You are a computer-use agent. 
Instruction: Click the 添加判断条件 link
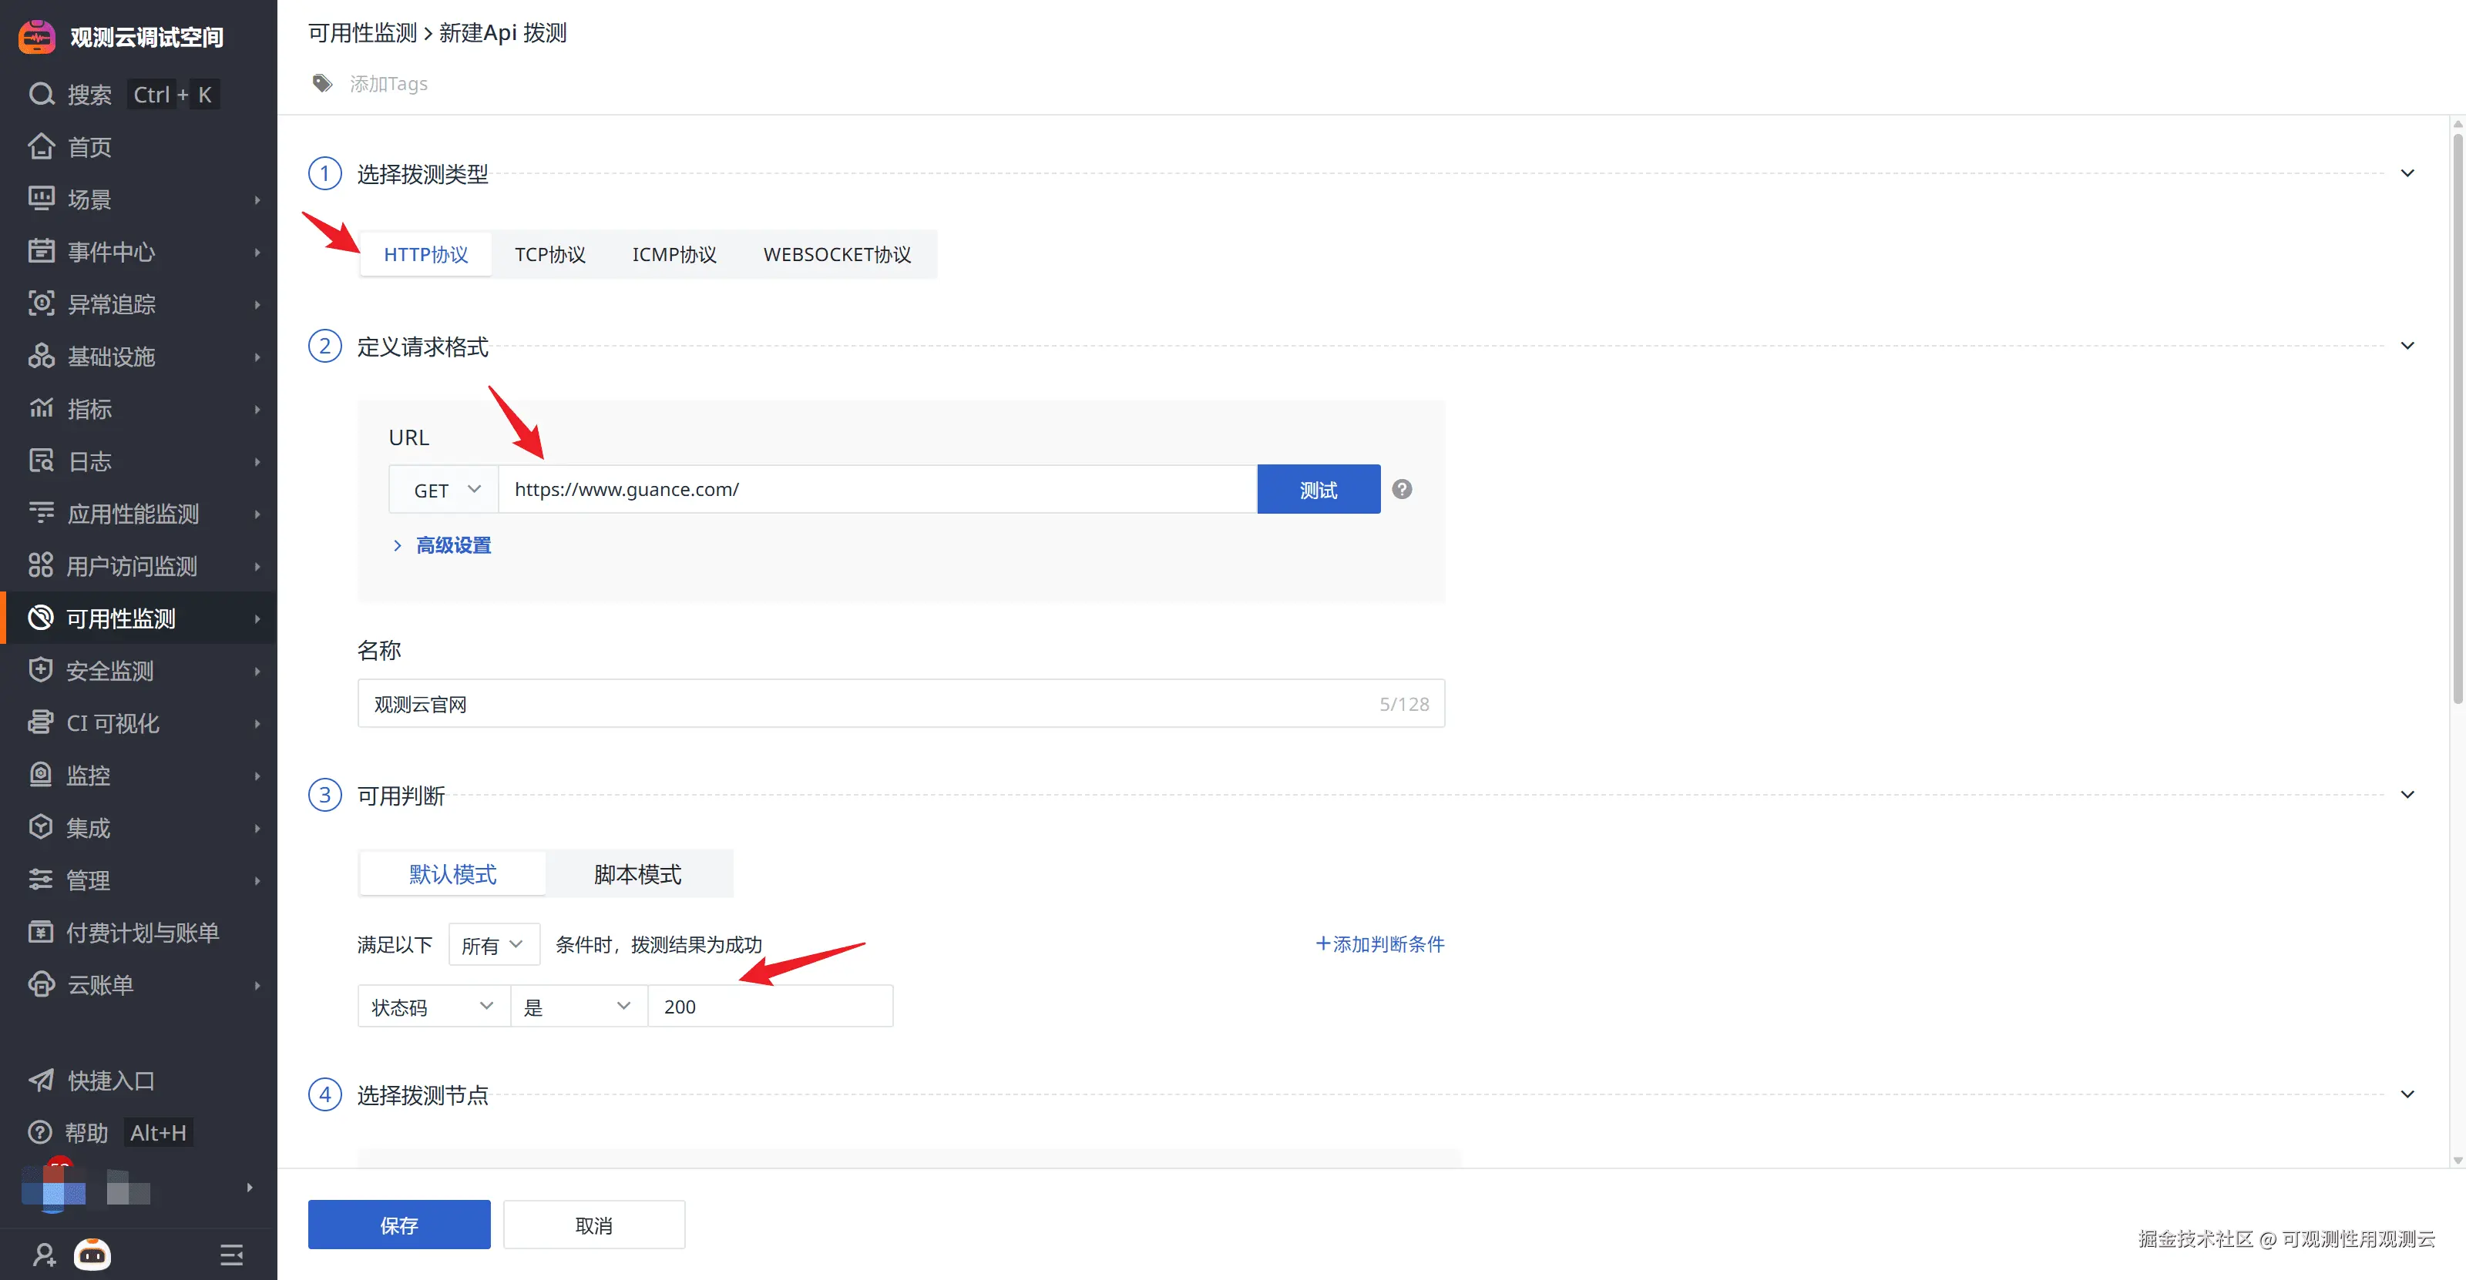(1379, 944)
